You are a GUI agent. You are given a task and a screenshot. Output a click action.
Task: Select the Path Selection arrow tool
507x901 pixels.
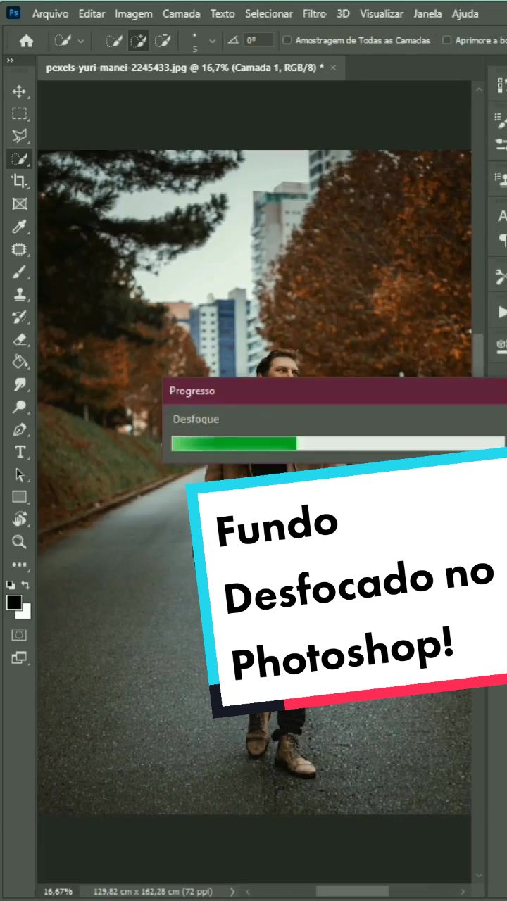click(19, 474)
